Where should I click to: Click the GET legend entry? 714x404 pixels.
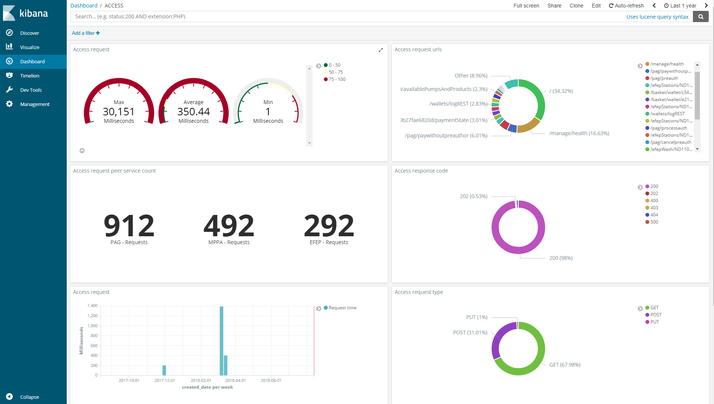pos(652,308)
